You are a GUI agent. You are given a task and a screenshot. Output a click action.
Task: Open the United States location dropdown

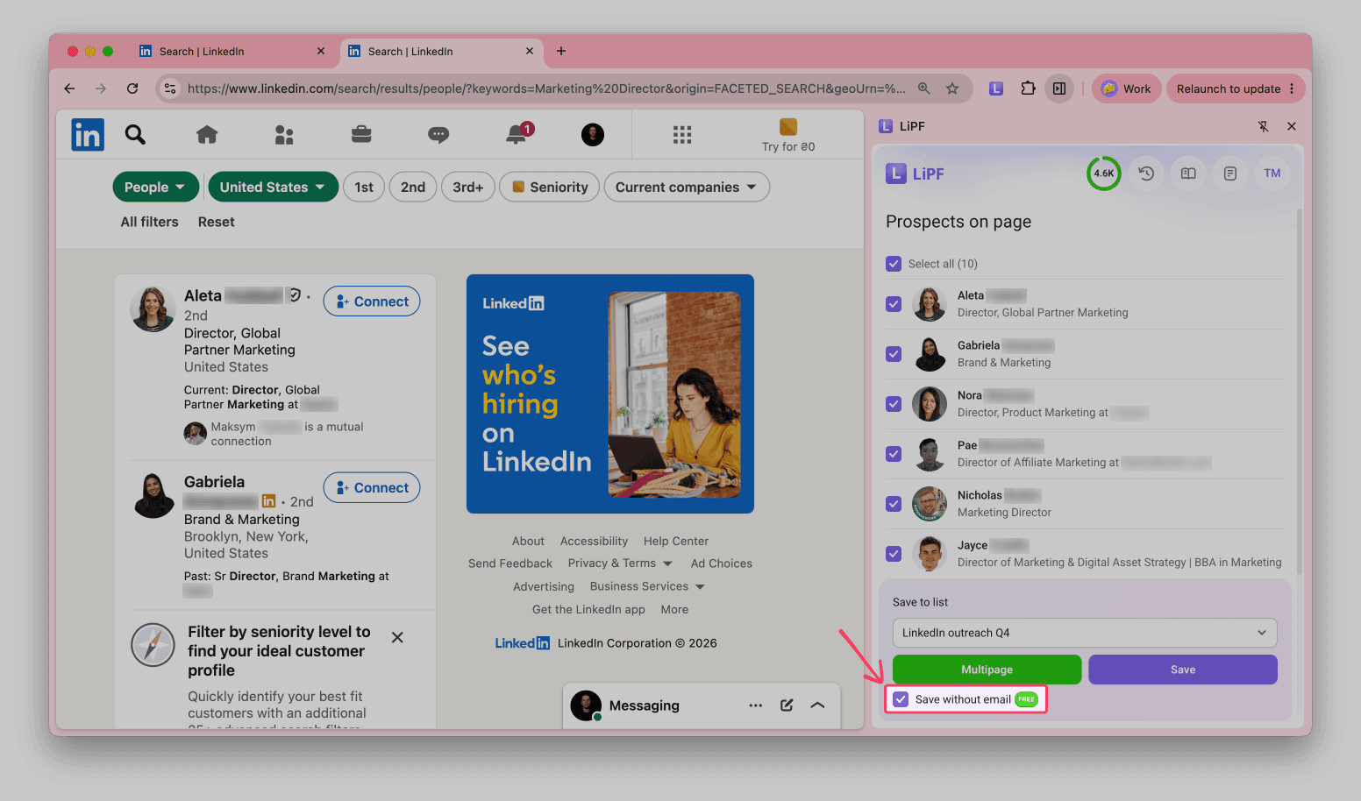click(273, 187)
